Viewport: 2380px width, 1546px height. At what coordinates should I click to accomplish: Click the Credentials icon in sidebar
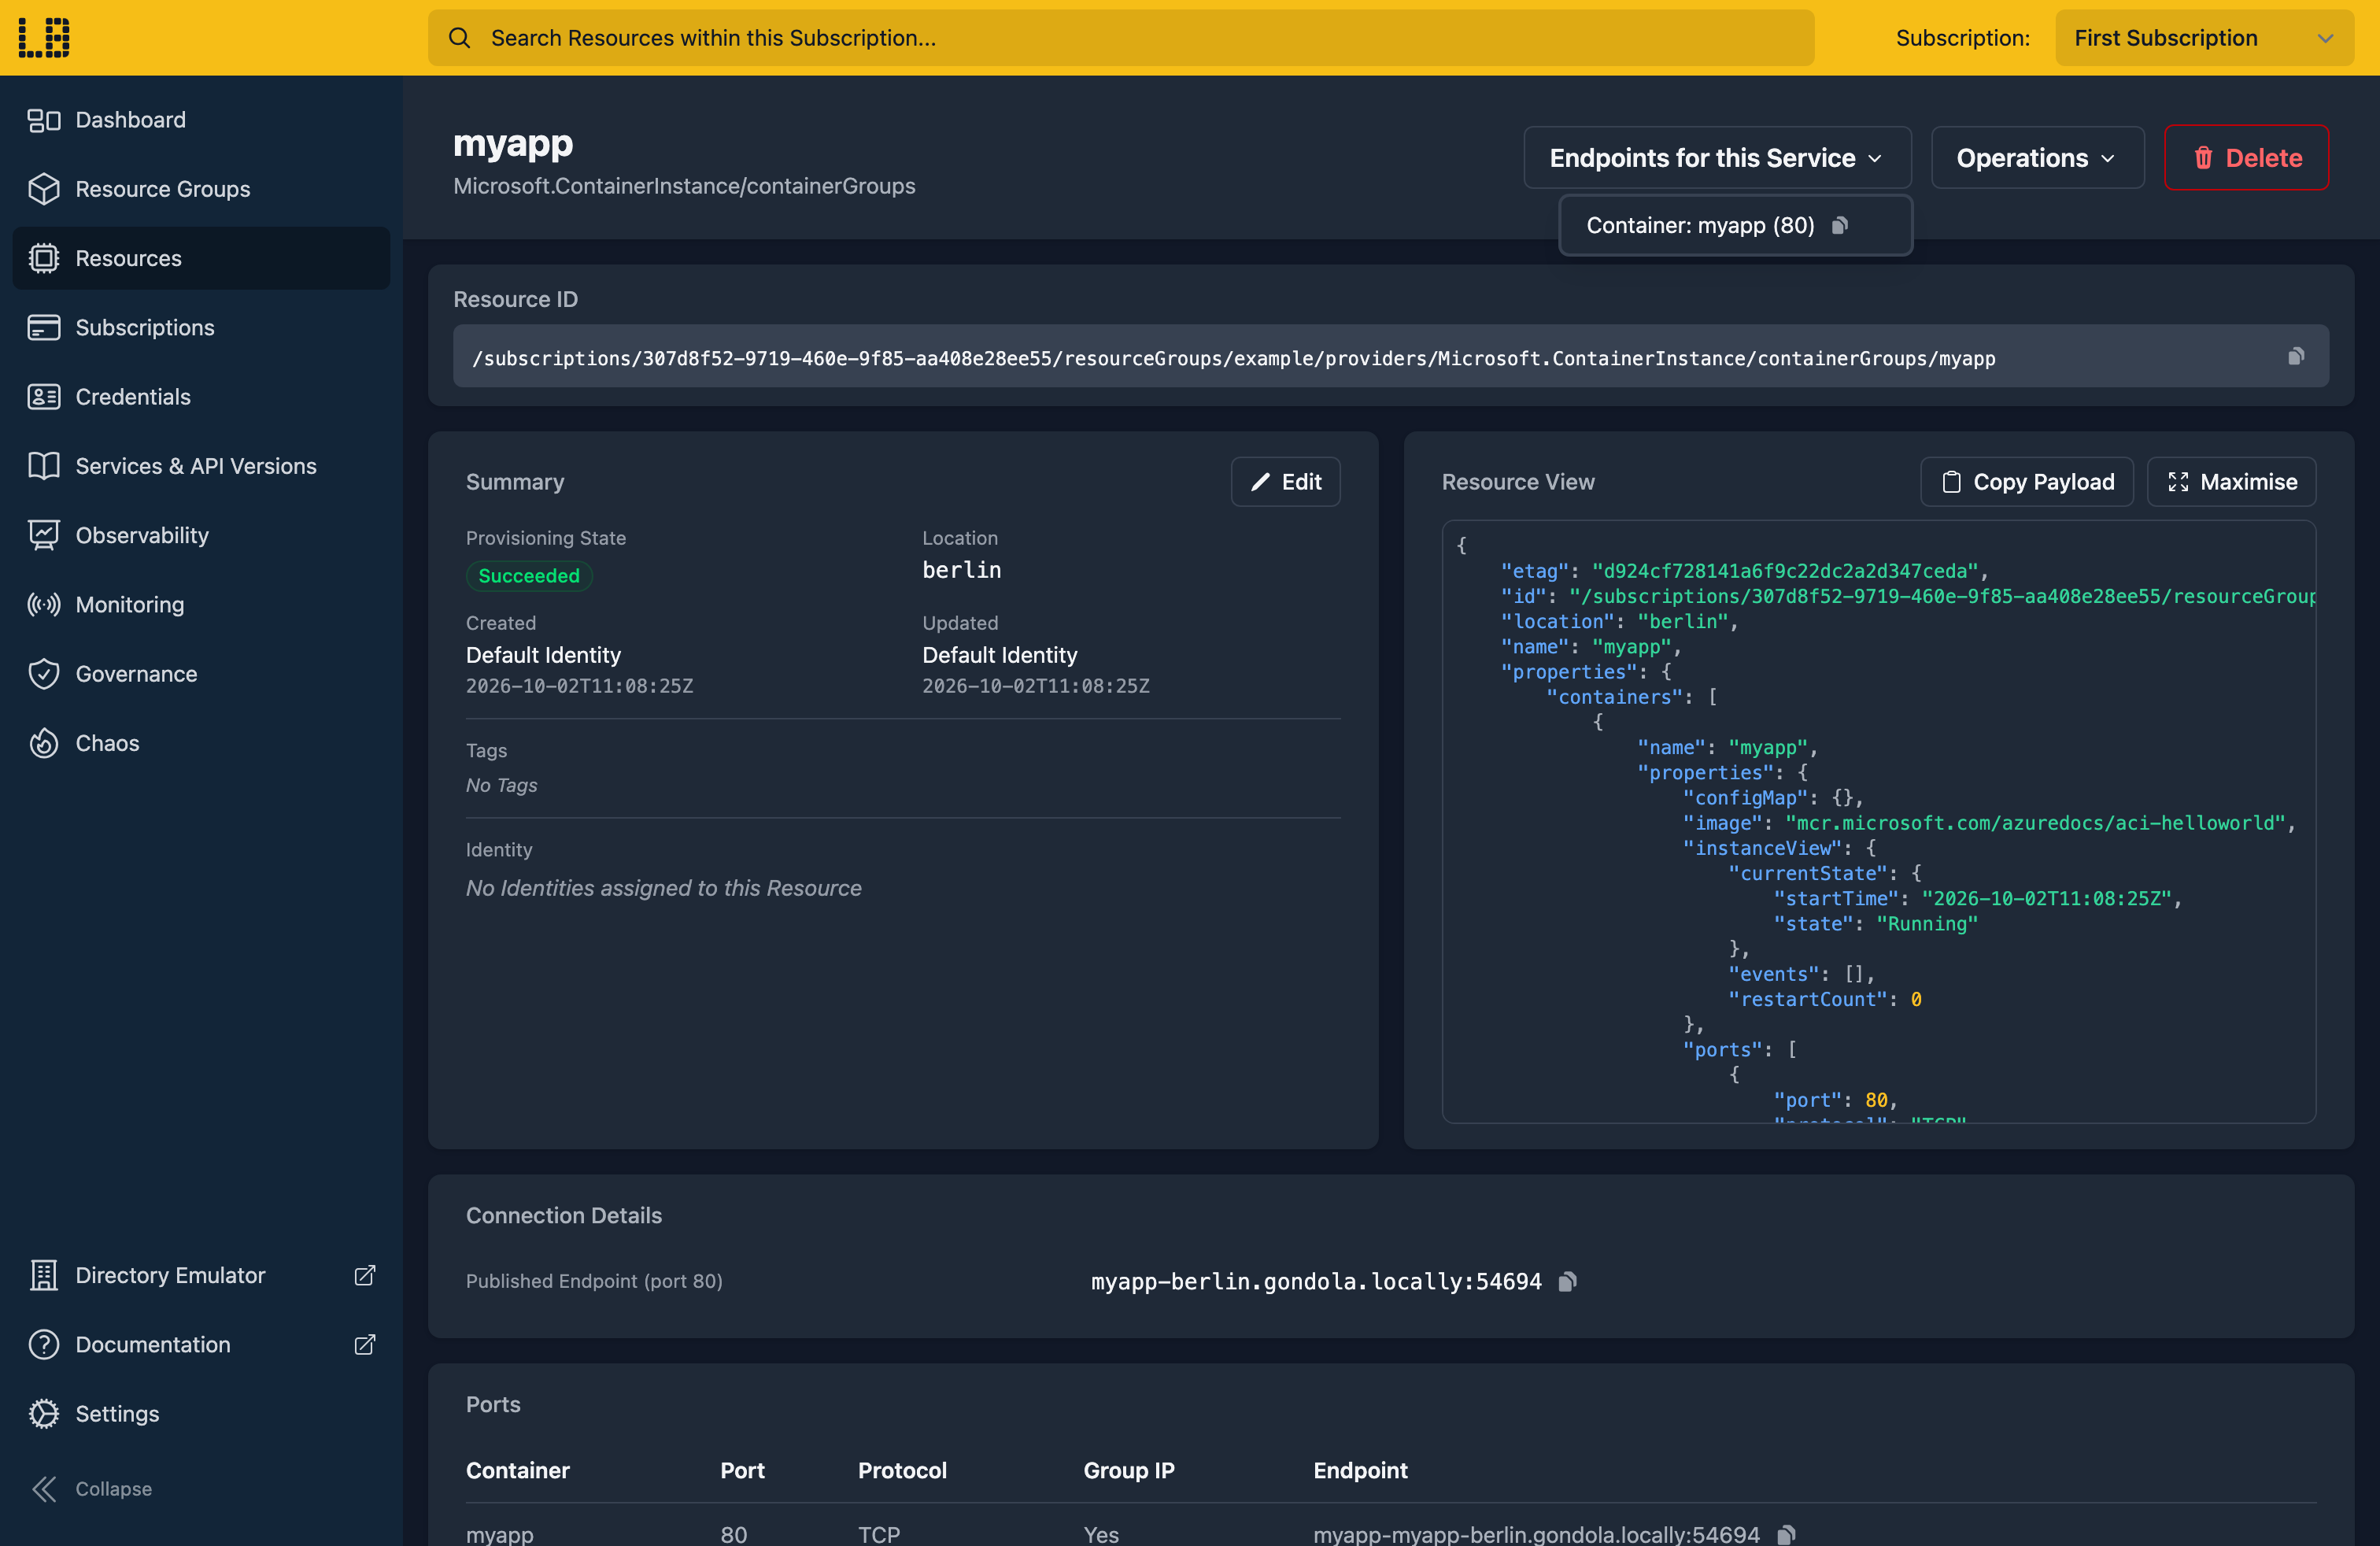(x=44, y=397)
